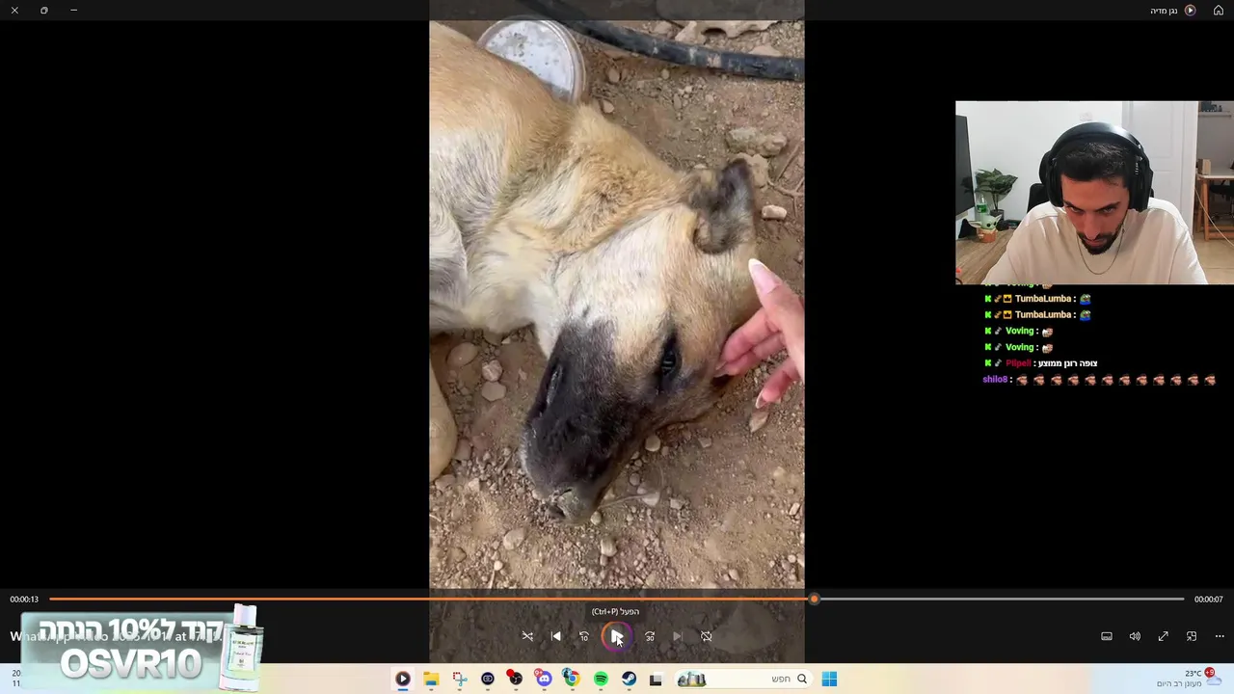The image size is (1234, 694).
Task: Toggle shuffle mode
Action: pos(527,636)
